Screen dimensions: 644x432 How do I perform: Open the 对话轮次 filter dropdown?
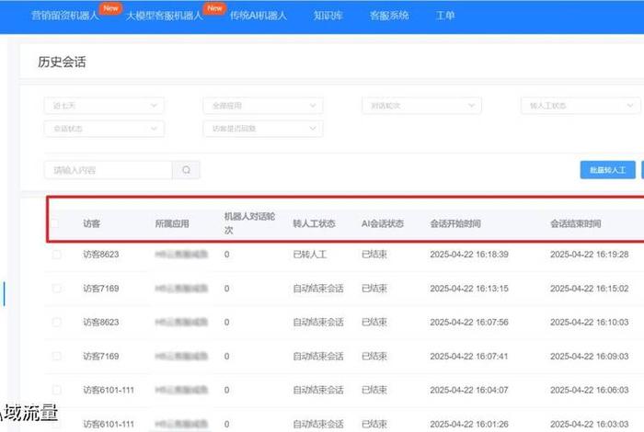pos(421,106)
